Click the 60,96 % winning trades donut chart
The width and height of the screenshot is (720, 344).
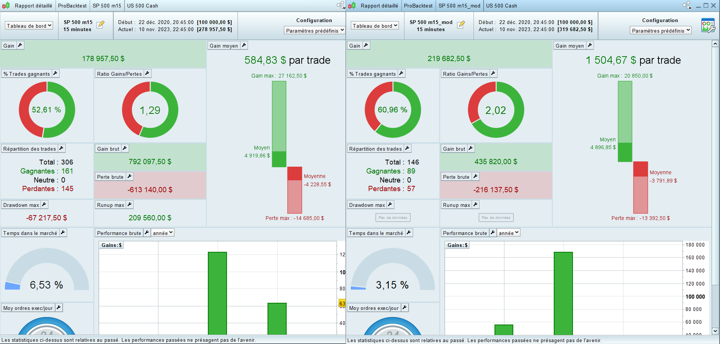tap(393, 110)
